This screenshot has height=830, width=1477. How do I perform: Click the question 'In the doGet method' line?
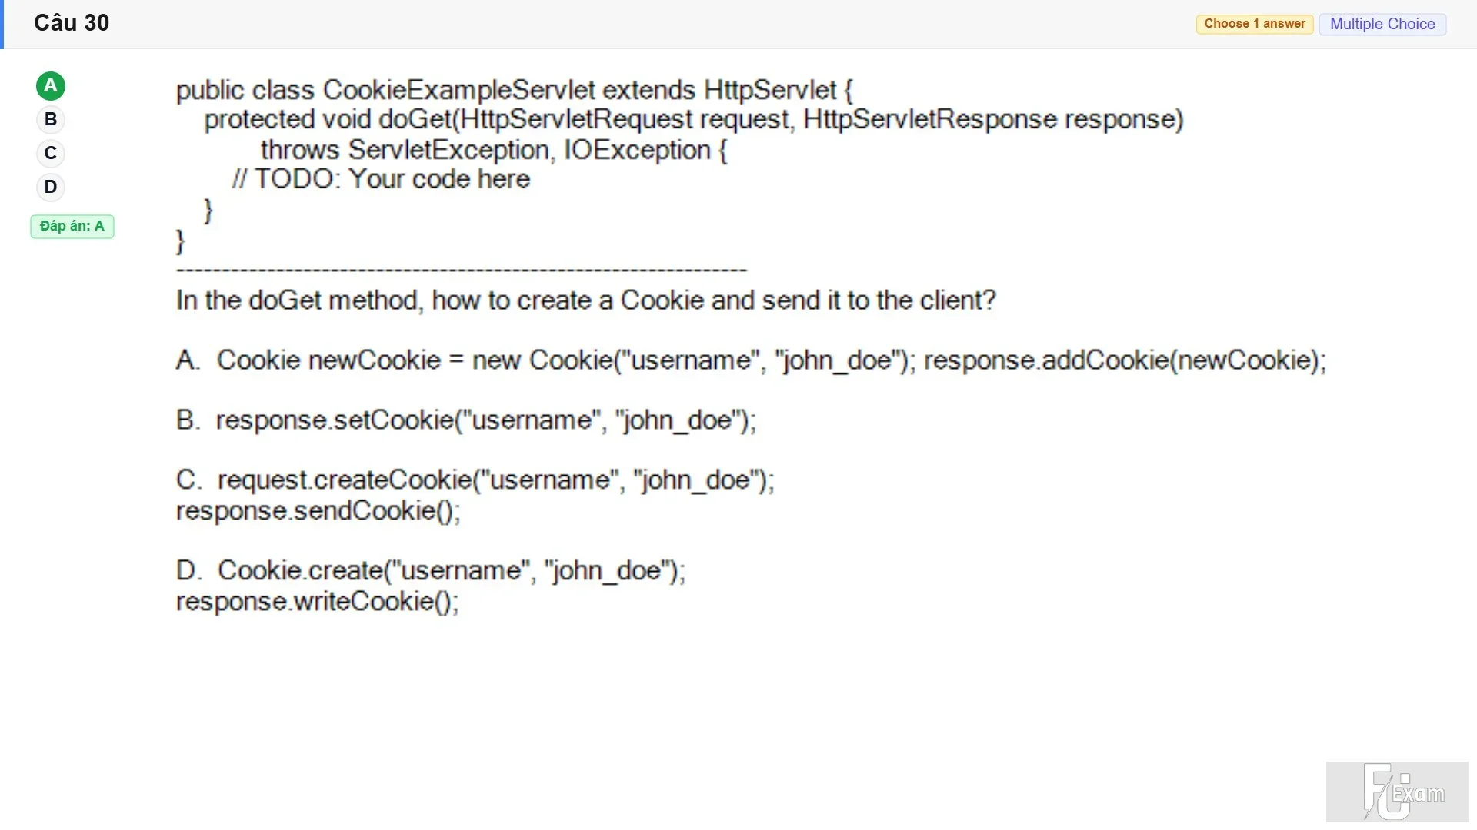pos(586,300)
